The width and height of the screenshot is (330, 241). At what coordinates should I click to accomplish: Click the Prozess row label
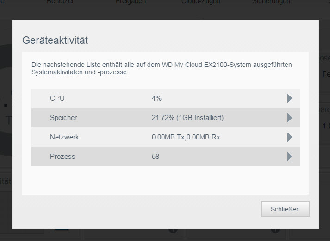(62, 157)
